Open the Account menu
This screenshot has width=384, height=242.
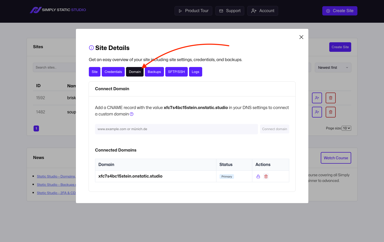(263, 11)
